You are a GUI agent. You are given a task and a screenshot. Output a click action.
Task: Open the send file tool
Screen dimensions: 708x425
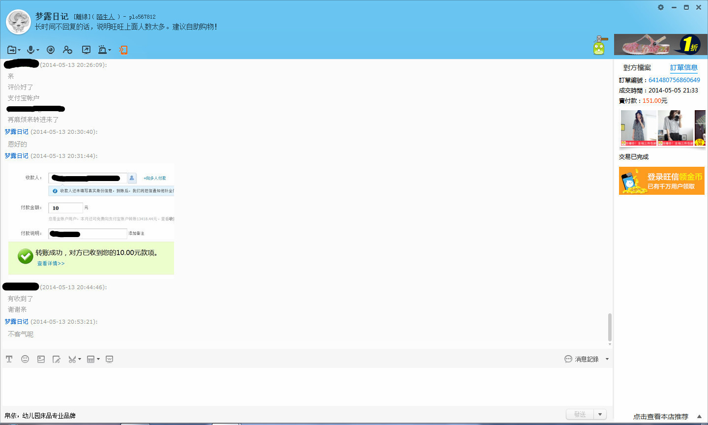pos(11,50)
